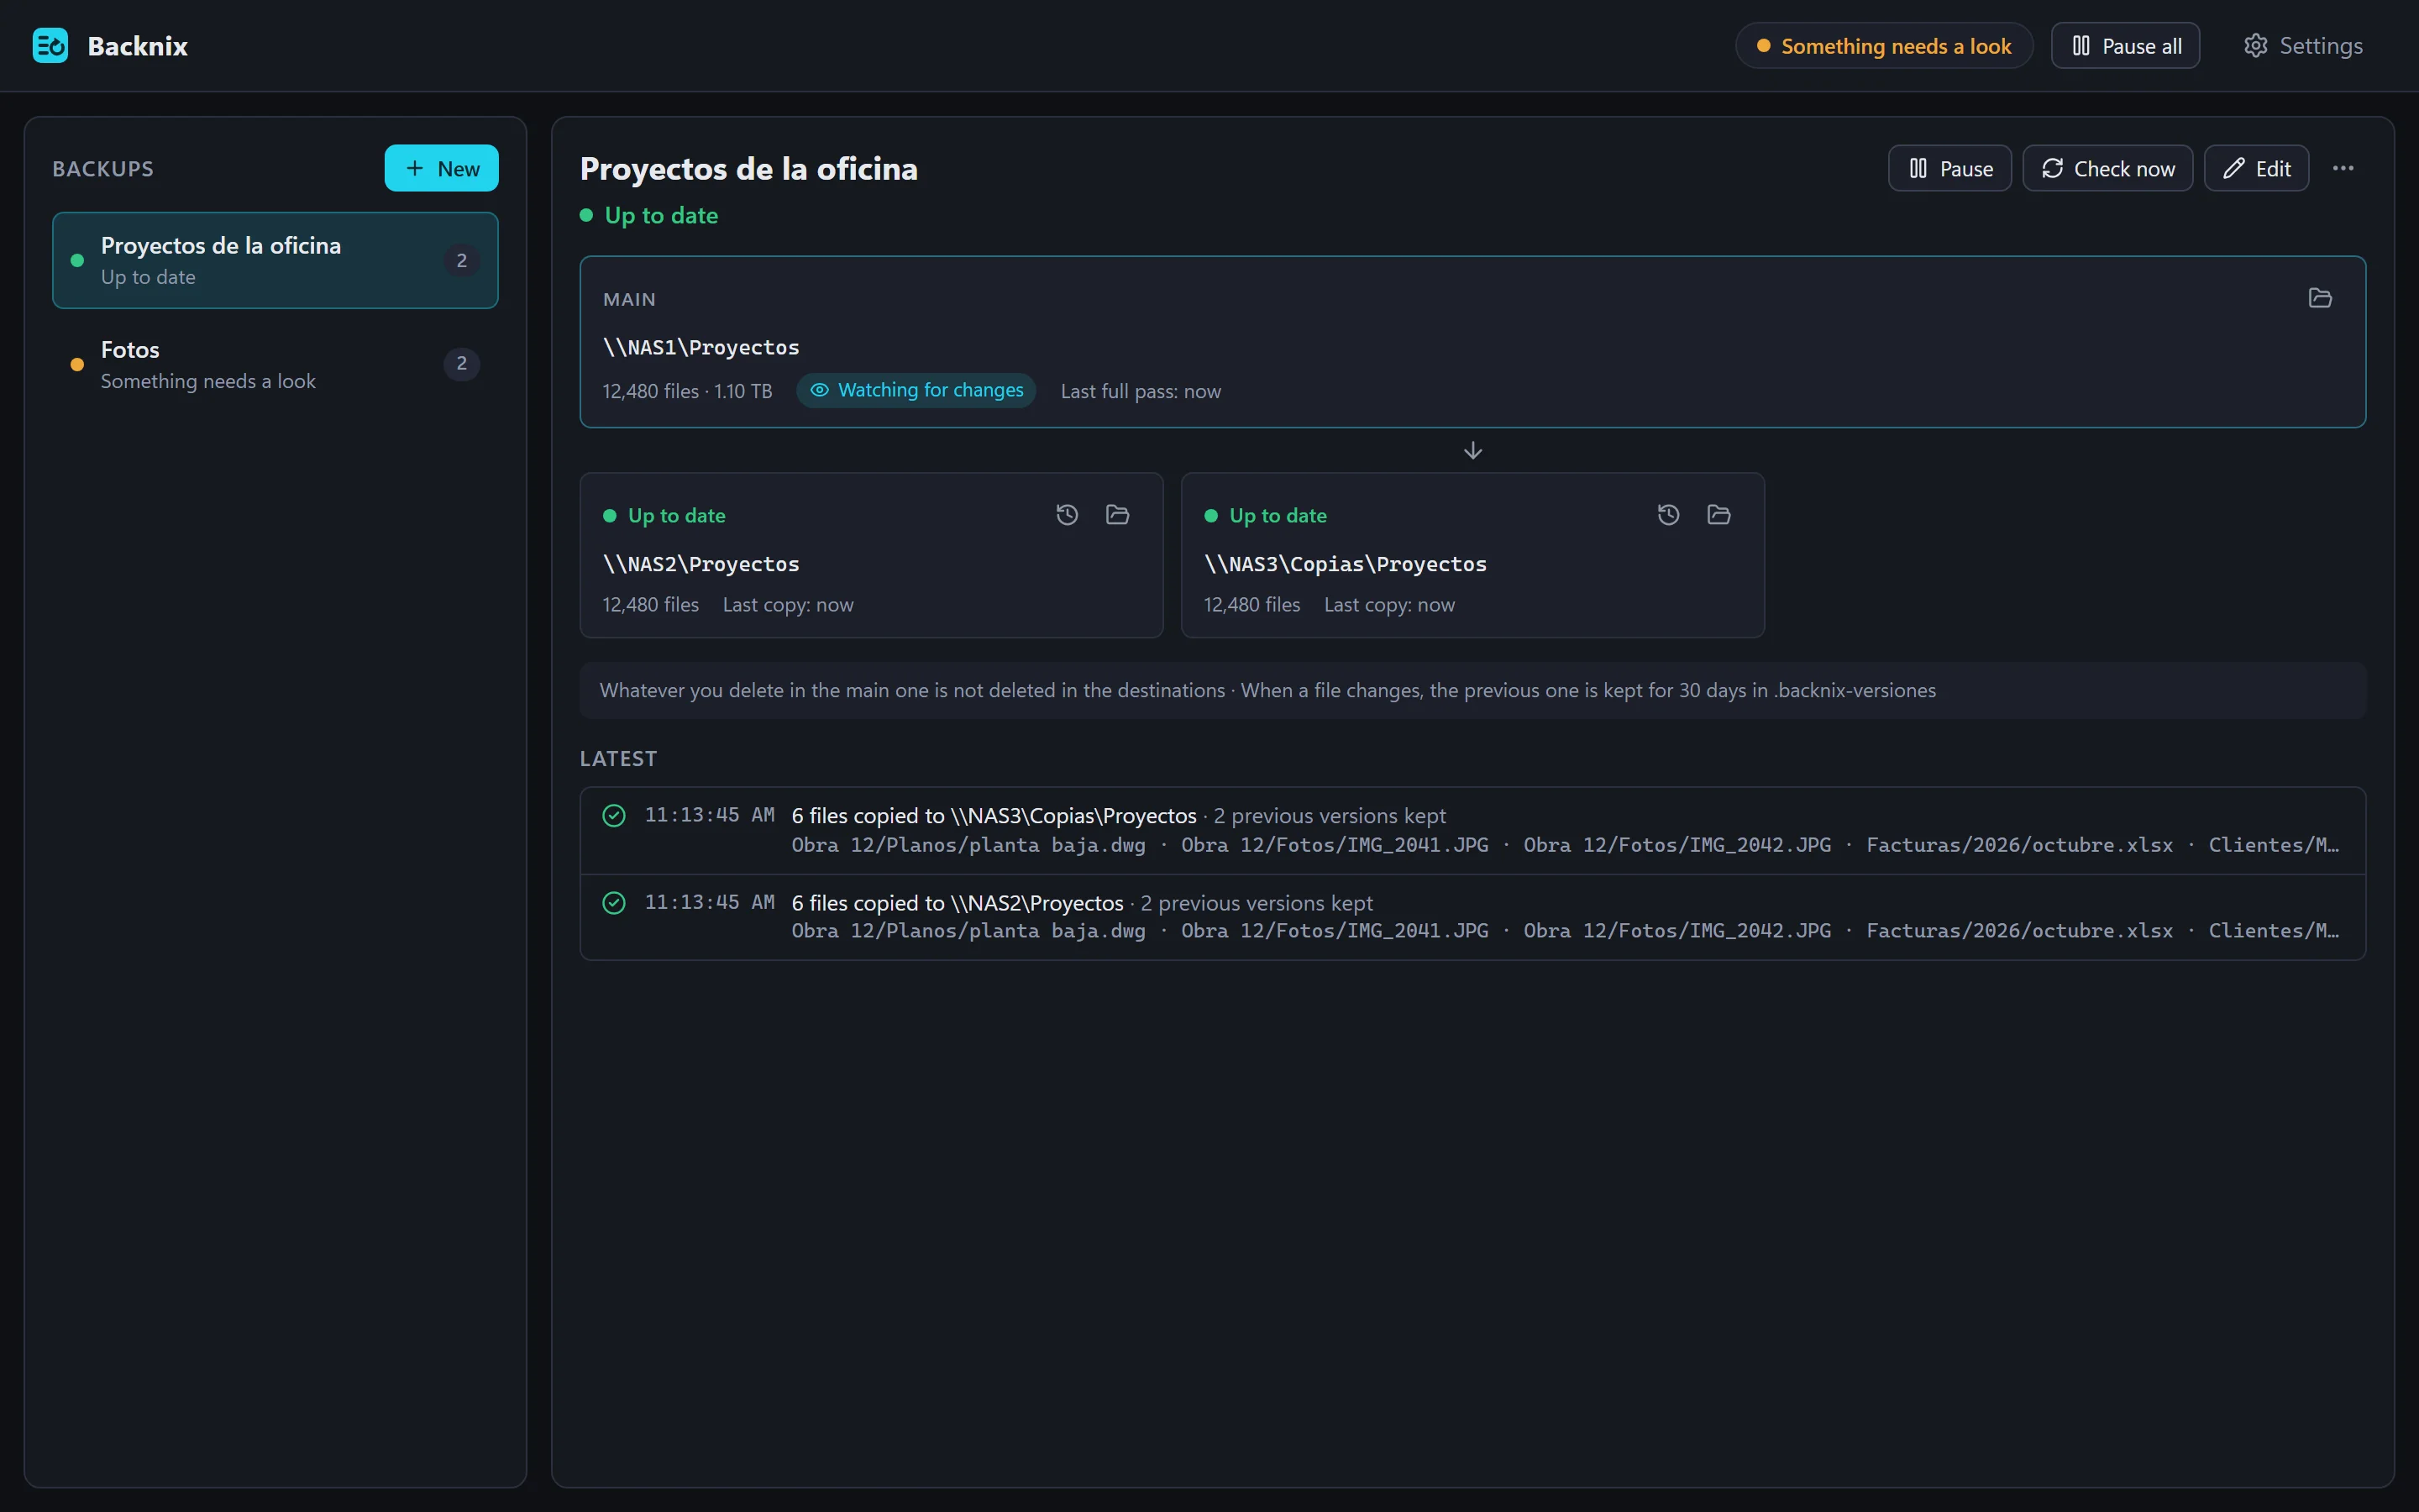Viewport: 2419px width, 1512px height.
Task: Open the three-dots more options menu
Action: click(x=2343, y=168)
